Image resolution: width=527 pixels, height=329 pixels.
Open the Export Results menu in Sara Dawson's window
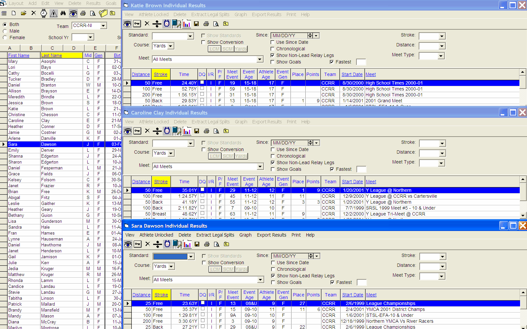271,235
